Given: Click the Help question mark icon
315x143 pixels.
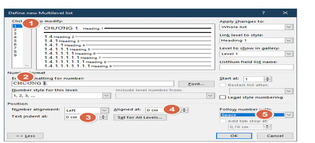Looking at the screenshot, I should [263, 13].
